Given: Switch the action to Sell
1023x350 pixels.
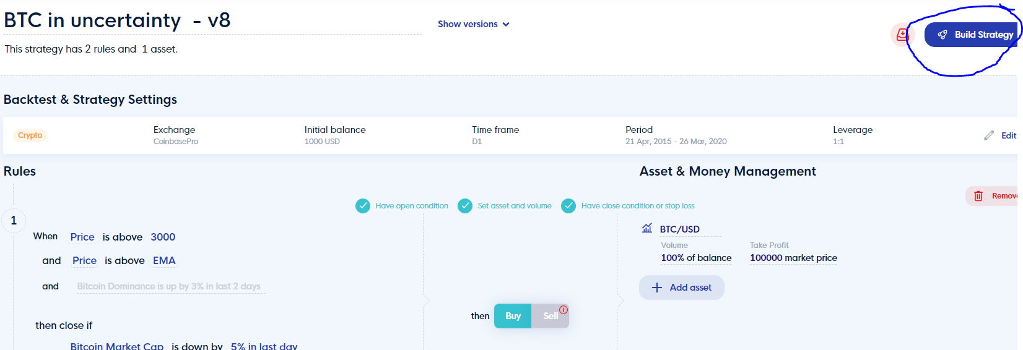Looking at the screenshot, I should coord(550,316).
